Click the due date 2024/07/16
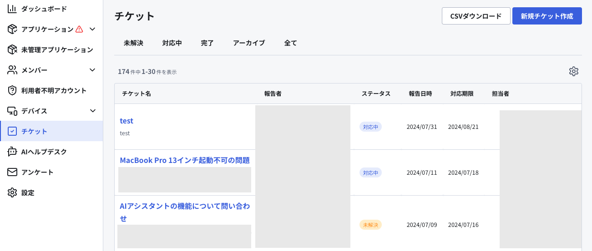The width and height of the screenshot is (592, 251). pyautogui.click(x=463, y=225)
